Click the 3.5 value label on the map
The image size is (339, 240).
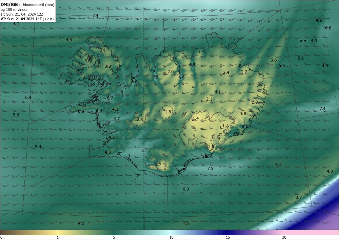[x=87, y=61]
